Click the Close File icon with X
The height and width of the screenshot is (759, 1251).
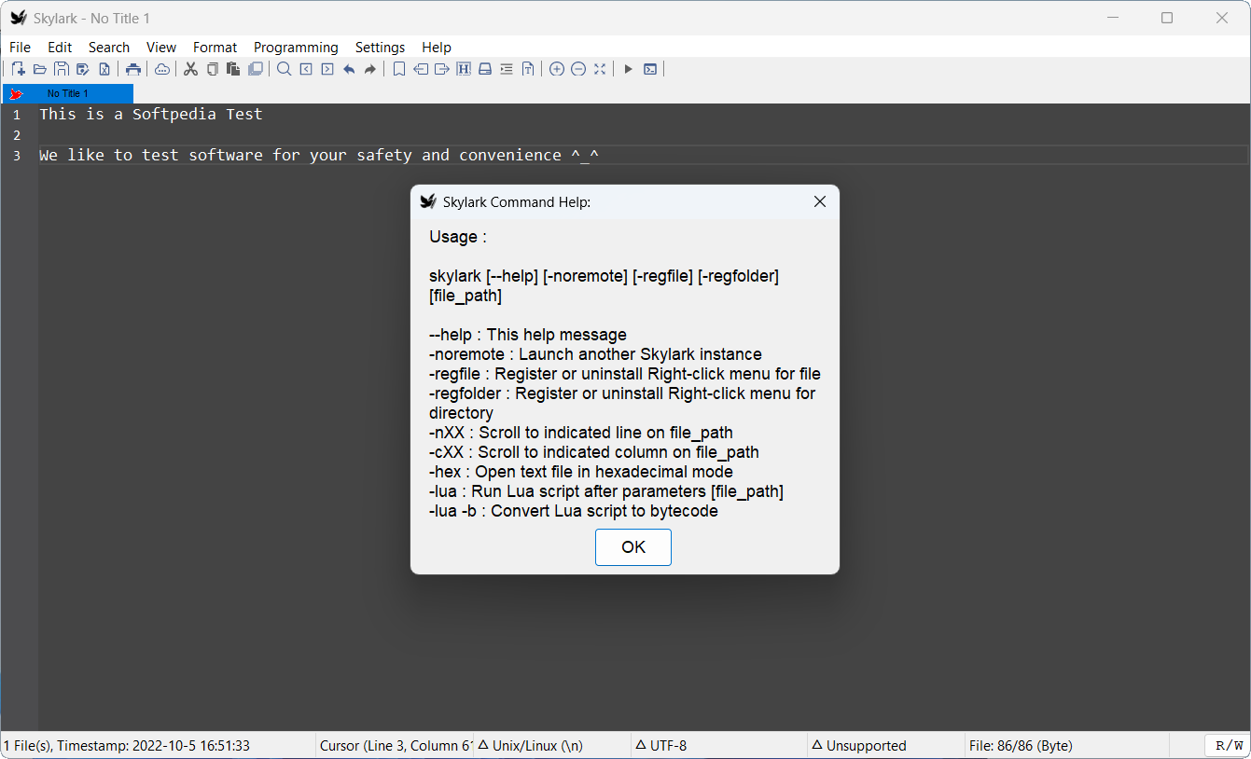click(104, 69)
